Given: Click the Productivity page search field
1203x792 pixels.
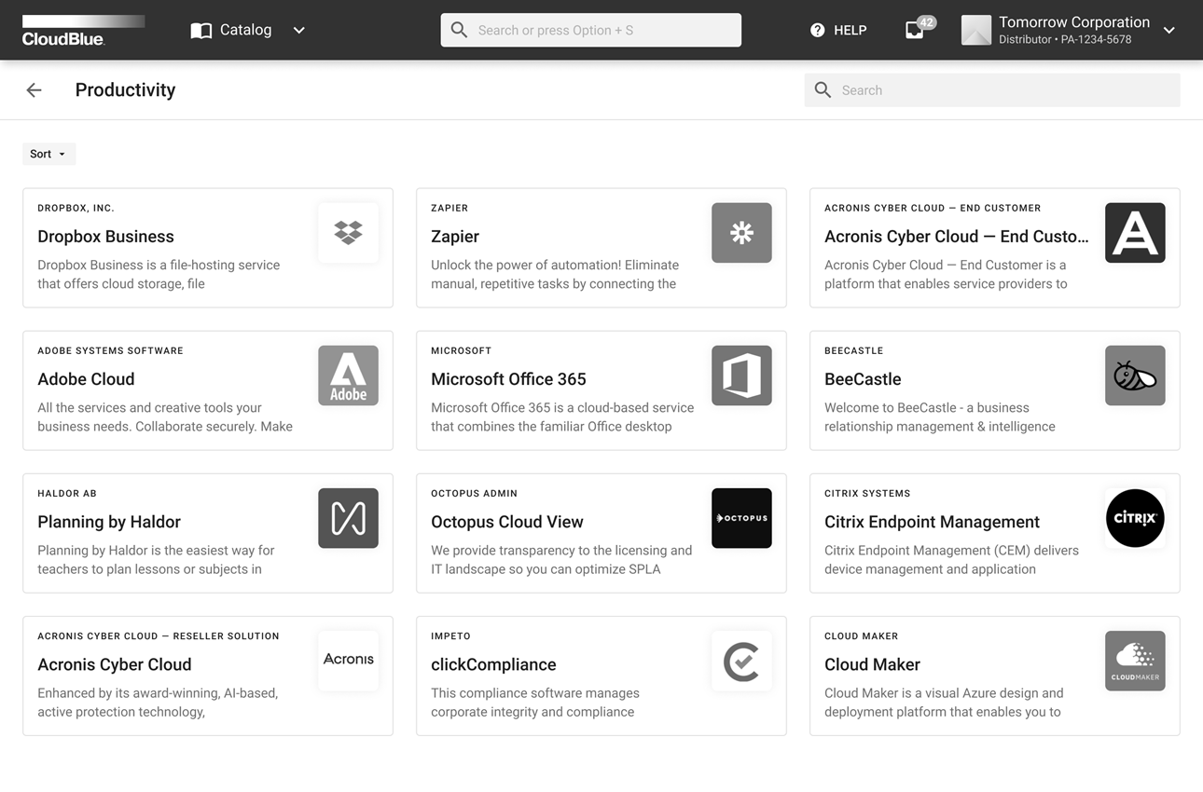Looking at the screenshot, I should [991, 89].
